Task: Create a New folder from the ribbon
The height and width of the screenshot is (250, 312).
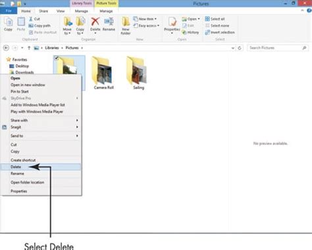Action: (x=126, y=26)
